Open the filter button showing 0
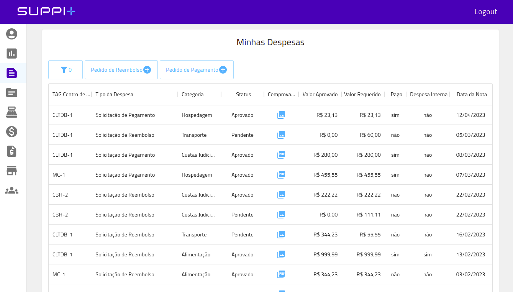The width and height of the screenshot is (513, 292). (x=66, y=70)
